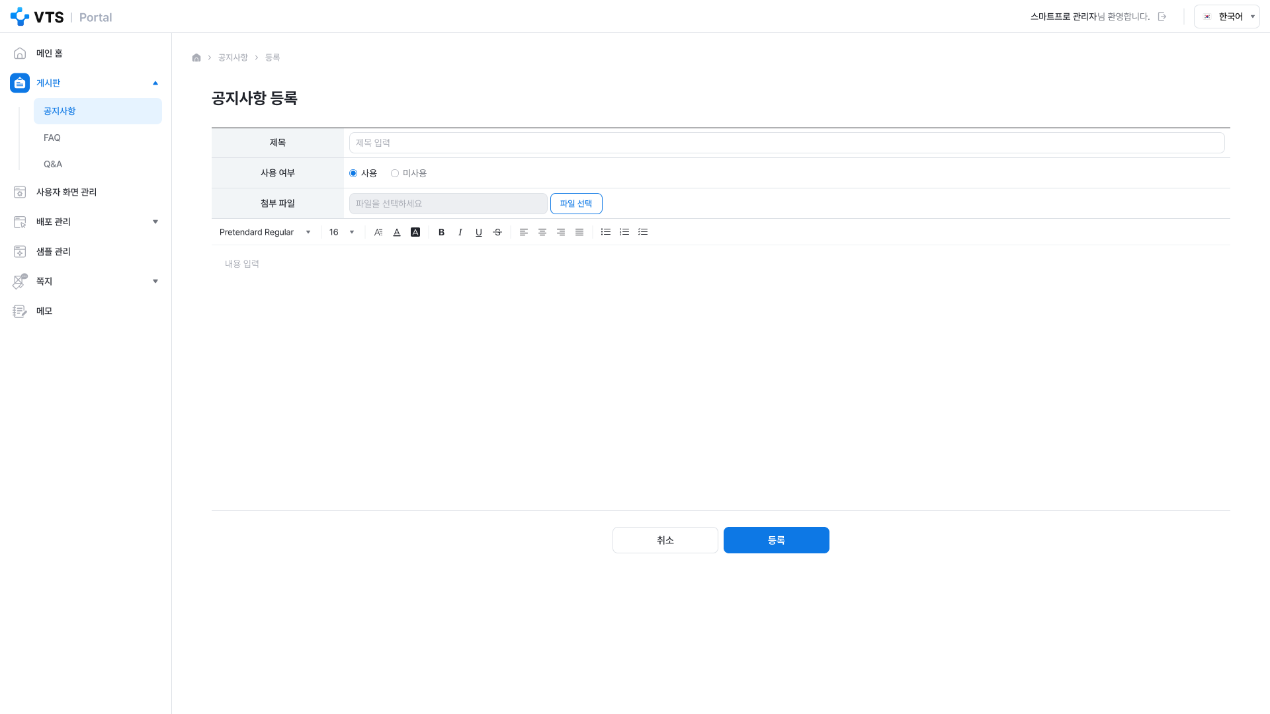
Task: Justify text alignment
Action: tap(579, 232)
